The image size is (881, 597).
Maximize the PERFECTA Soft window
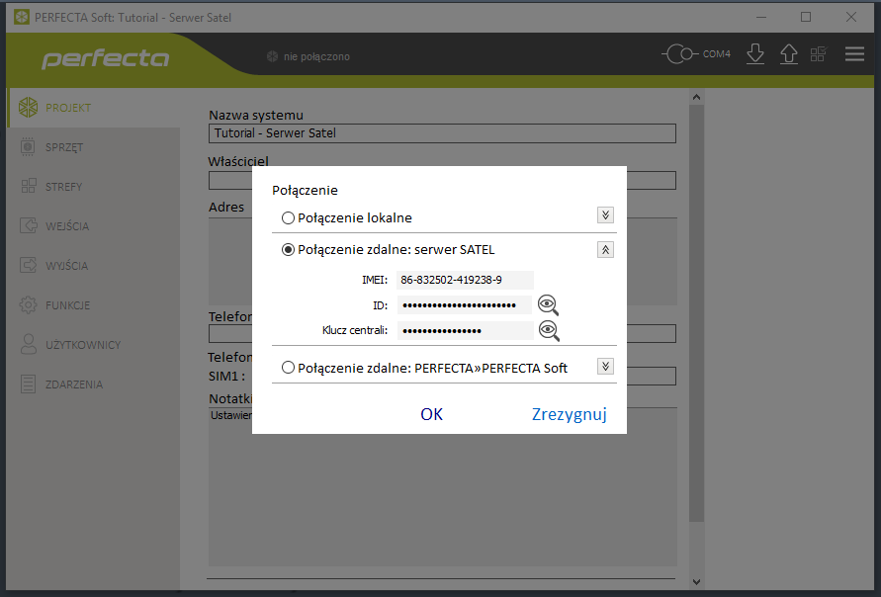[x=806, y=18]
